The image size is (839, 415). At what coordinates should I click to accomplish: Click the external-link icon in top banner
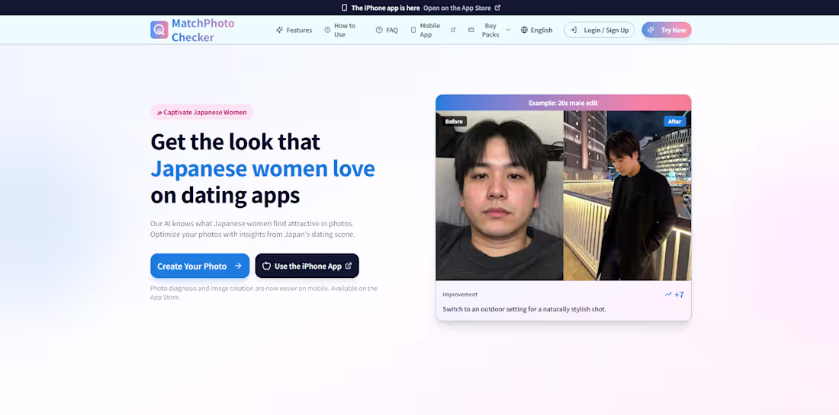click(x=497, y=8)
